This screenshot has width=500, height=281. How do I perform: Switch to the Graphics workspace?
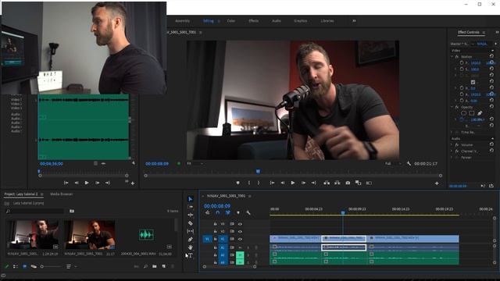300,21
